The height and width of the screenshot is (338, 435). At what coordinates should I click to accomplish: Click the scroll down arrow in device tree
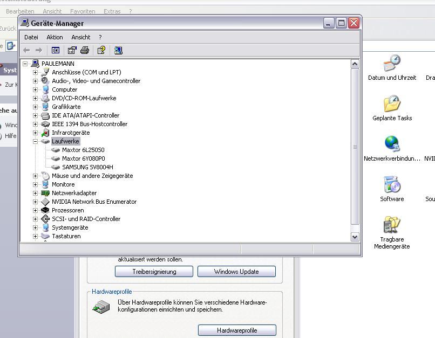355,237
